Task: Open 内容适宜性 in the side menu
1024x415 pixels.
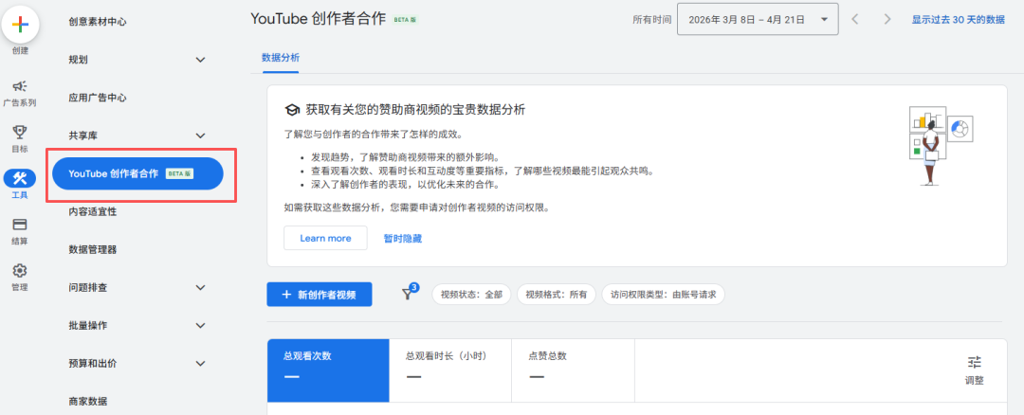Action: (x=93, y=212)
